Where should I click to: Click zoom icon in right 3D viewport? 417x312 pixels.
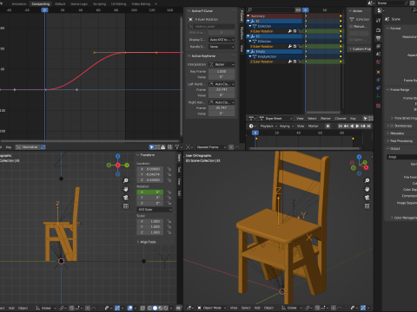[367, 180]
